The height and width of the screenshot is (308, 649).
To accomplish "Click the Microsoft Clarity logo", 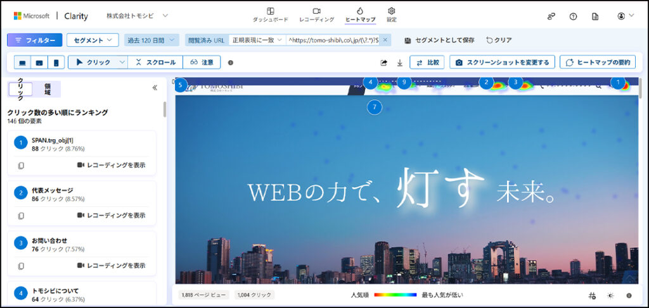I will [x=51, y=16].
